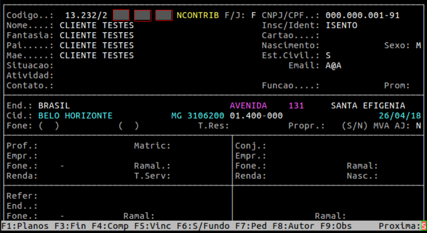Select the F8:Autor option
Viewport: 427px width, 233px height.
point(293,226)
